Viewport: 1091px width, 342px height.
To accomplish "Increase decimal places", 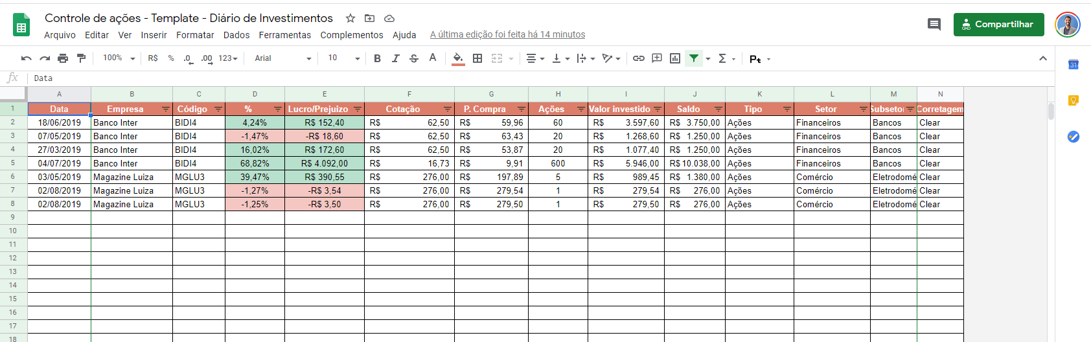I will click(207, 58).
